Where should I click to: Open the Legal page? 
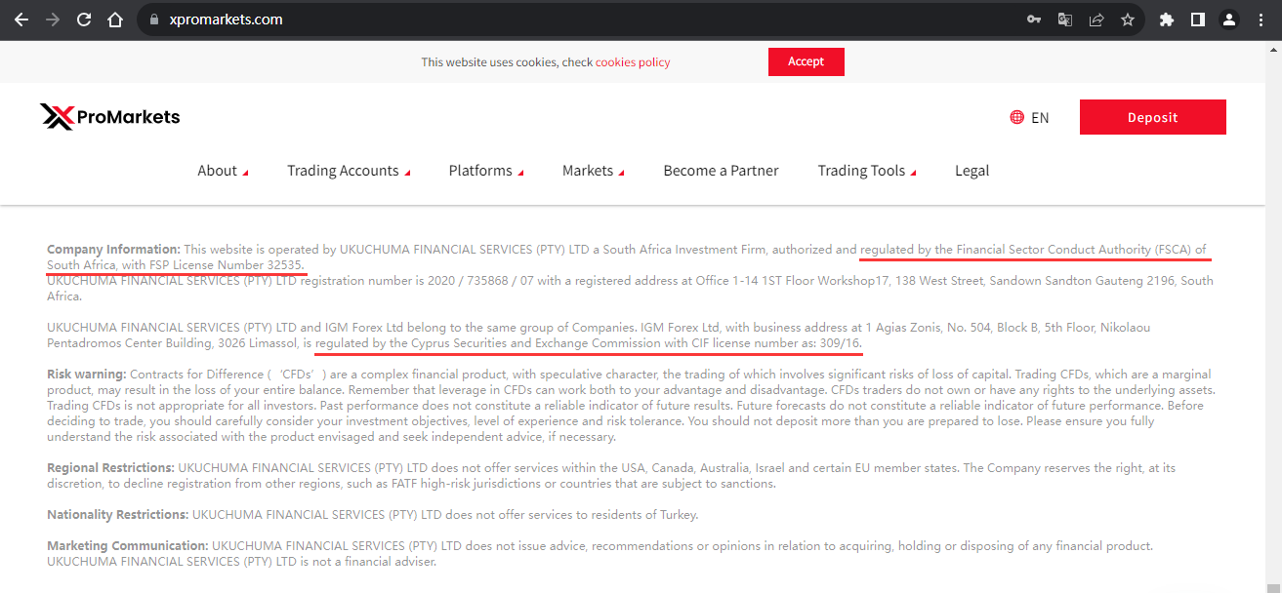click(972, 171)
